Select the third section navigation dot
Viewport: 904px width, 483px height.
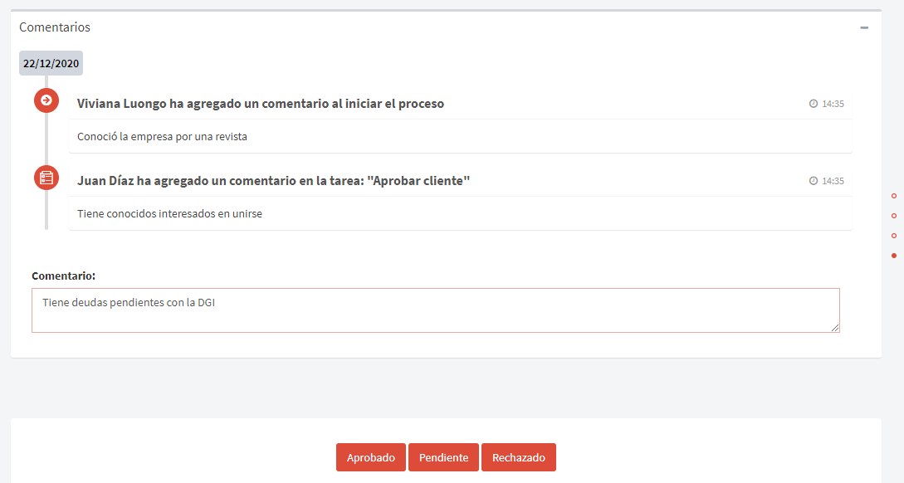pos(893,236)
